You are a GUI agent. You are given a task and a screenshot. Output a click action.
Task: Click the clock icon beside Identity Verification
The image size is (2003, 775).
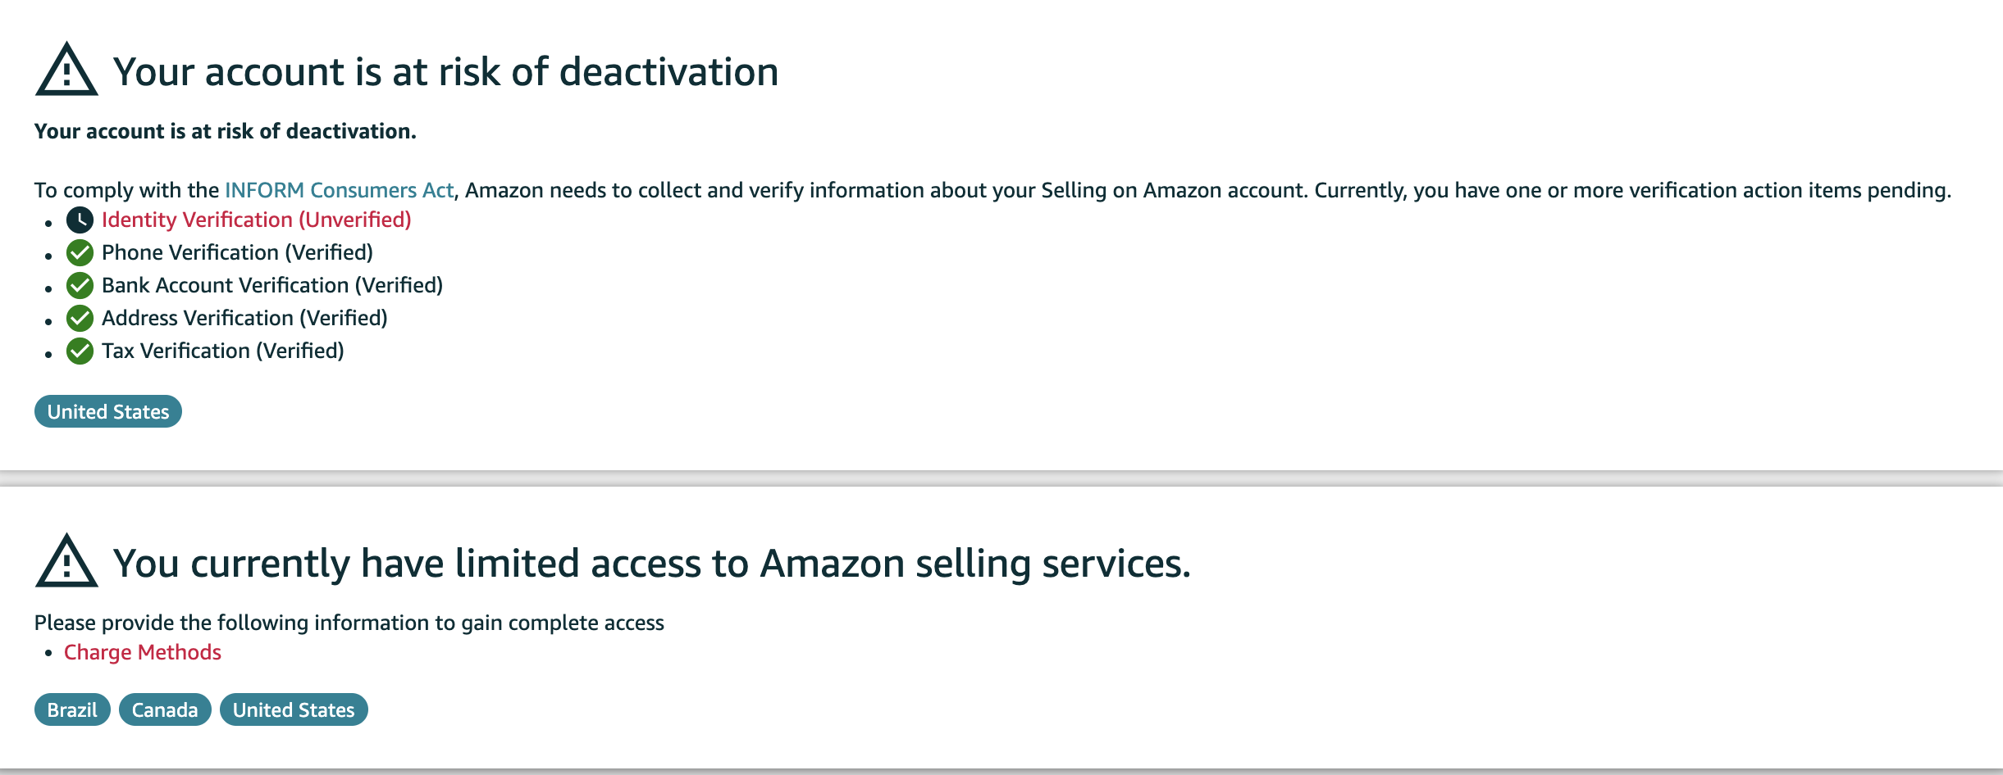tap(80, 220)
